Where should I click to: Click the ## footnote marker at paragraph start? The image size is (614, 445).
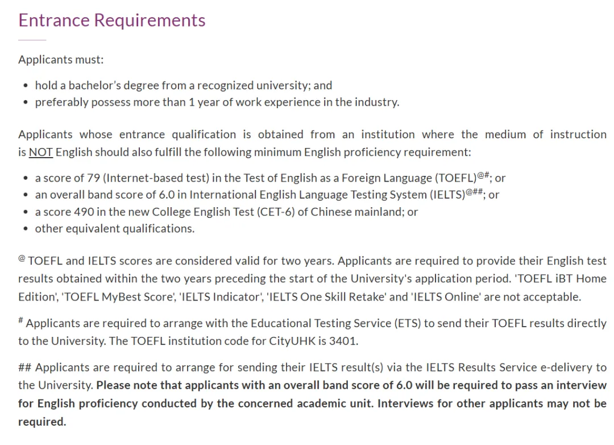pyautogui.click(x=24, y=368)
